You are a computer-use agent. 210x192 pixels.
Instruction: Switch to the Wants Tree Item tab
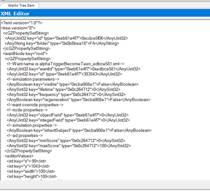pos(21,5)
